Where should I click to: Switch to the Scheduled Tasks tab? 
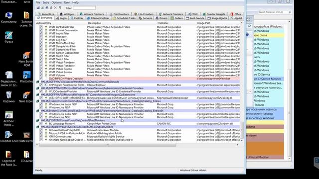click(x=124, y=18)
